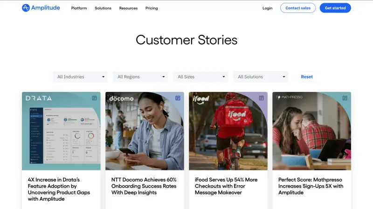
Task: Click the Customer Stories heading
Action: [186, 40]
